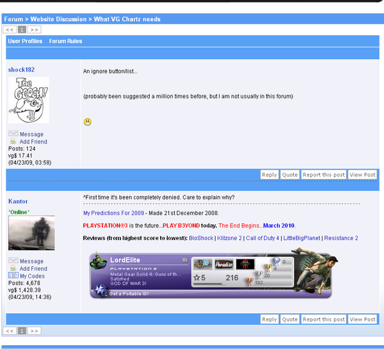Reply to shock182's post
Image resolution: width=384 pixels, height=349 pixels.
(269, 175)
